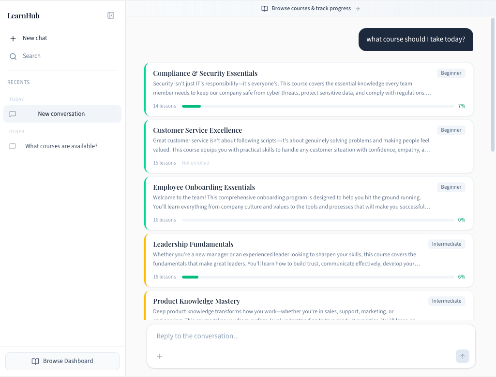Open Search using the magnifier icon
496x377 pixels.
(x=13, y=56)
